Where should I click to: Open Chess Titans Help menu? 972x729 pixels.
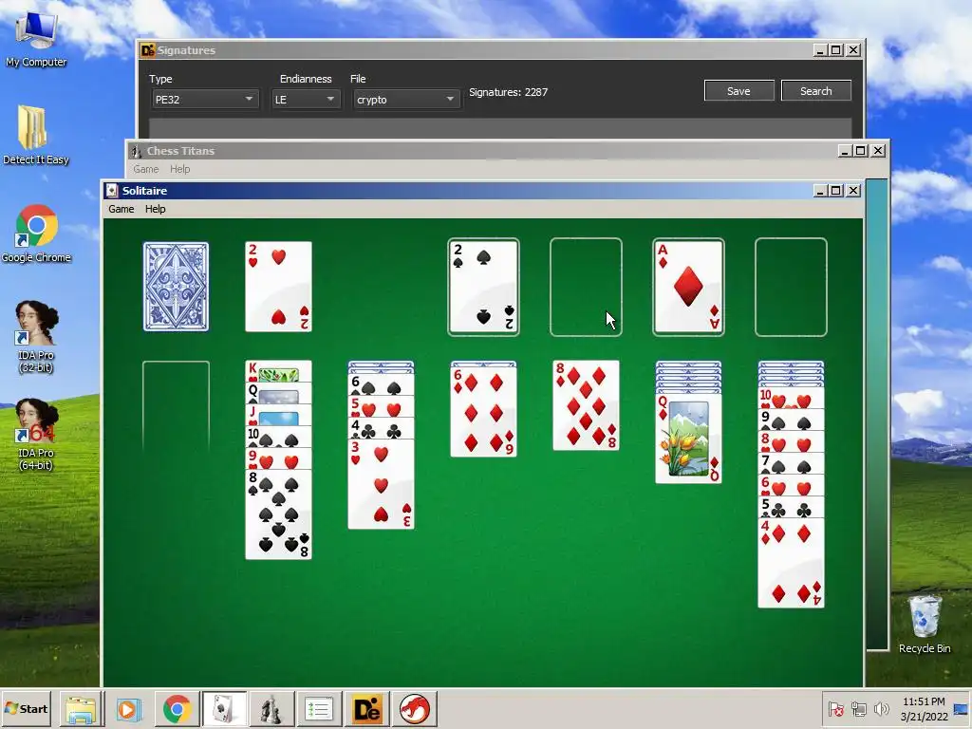(x=179, y=169)
